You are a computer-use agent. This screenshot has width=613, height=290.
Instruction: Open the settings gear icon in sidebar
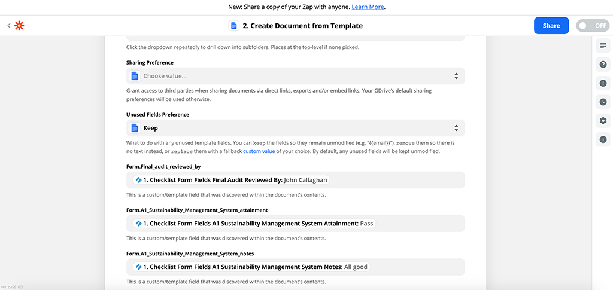tap(603, 121)
